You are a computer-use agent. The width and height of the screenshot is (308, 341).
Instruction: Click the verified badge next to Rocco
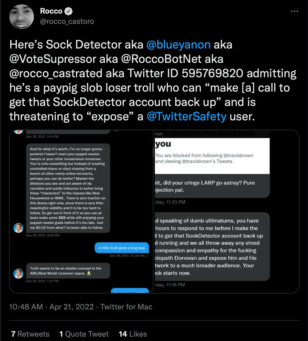point(68,11)
